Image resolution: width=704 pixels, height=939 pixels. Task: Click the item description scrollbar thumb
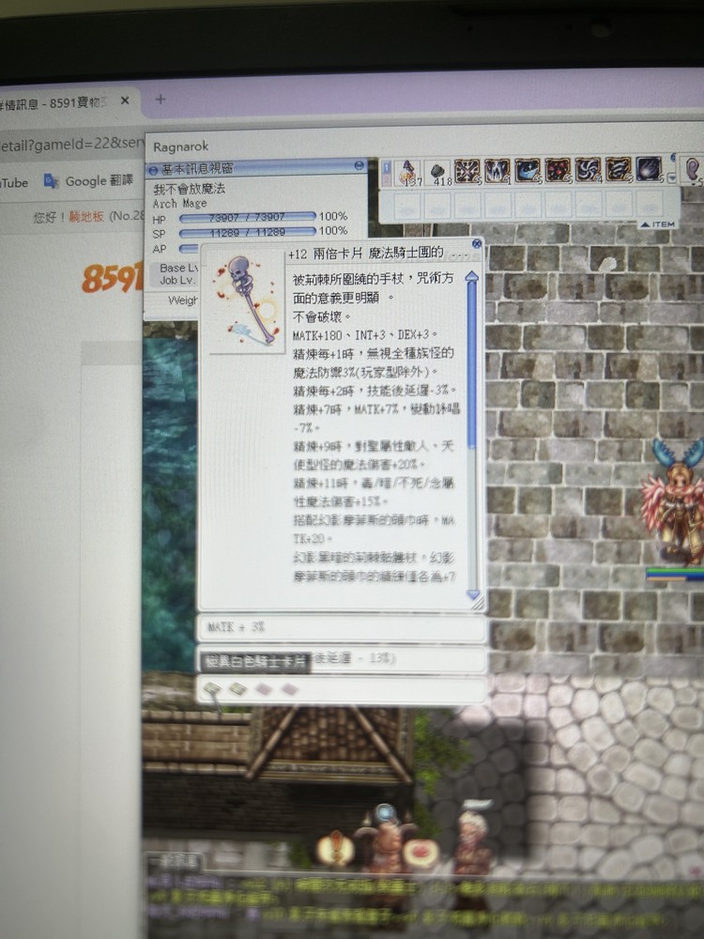click(472, 363)
